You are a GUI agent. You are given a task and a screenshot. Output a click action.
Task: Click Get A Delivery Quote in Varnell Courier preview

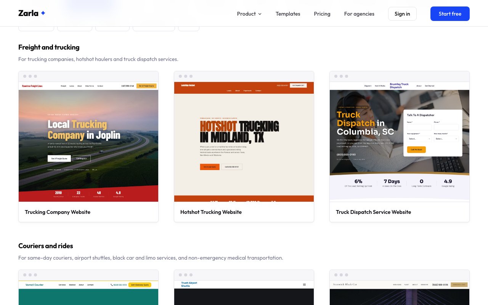click(140, 285)
